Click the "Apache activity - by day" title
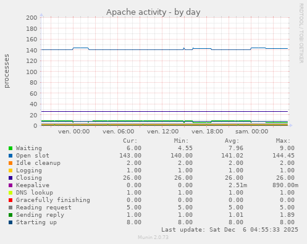The width and height of the screenshot is (307, 244). (153, 12)
